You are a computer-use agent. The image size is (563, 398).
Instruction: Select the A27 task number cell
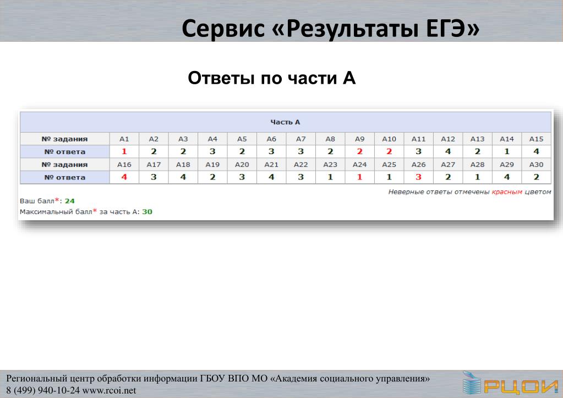pos(448,165)
